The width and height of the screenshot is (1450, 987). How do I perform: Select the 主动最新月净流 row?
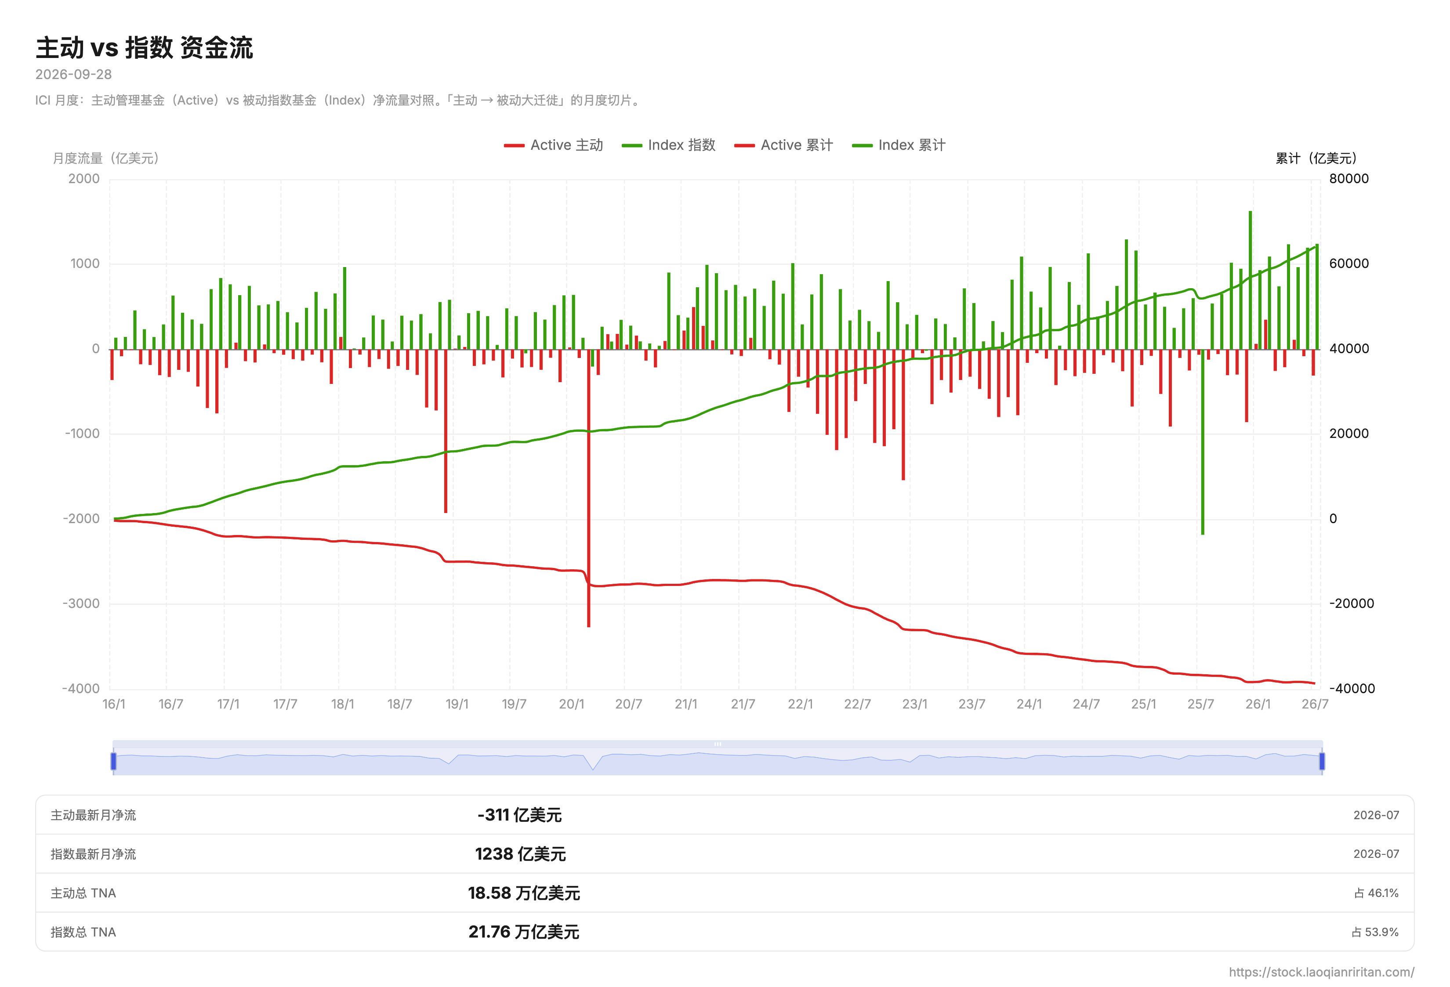pyautogui.click(x=725, y=815)
